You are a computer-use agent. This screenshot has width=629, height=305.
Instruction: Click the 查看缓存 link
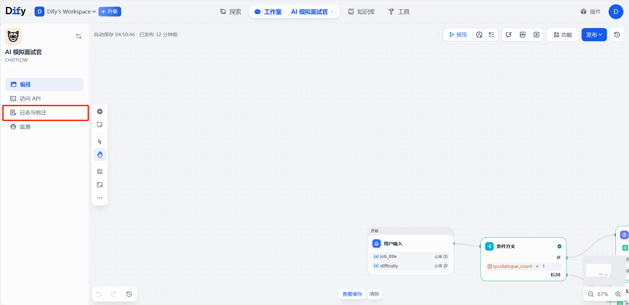tap(352, 294)
